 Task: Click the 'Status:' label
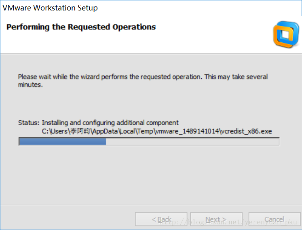coord(29,123)
